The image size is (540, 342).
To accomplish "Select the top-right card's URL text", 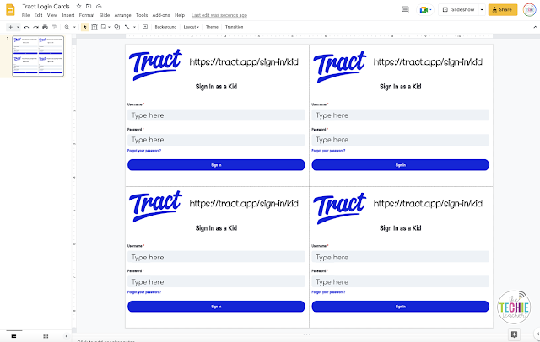I will click(x=428, y=61).
